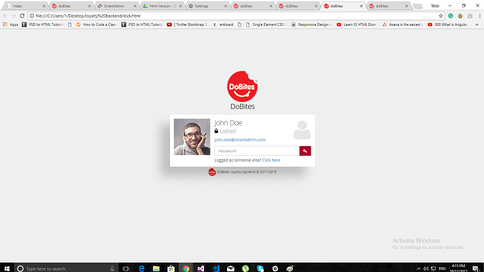Bookmark this page with the star icon

pyautogui.click(x=440, y=16)
